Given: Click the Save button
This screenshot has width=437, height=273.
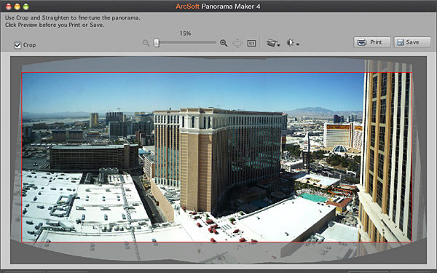Looking at the screenshot, I should (x=412, y=42).
